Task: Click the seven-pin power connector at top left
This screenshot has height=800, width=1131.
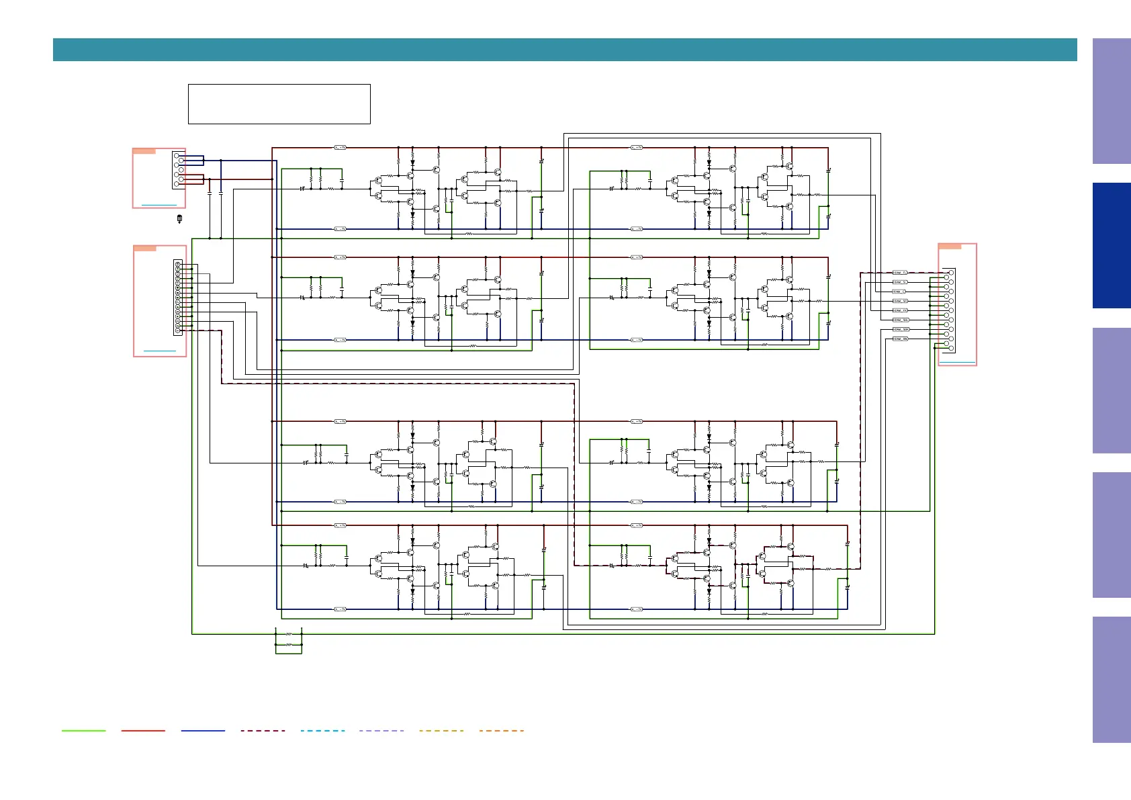Action: 178,169
